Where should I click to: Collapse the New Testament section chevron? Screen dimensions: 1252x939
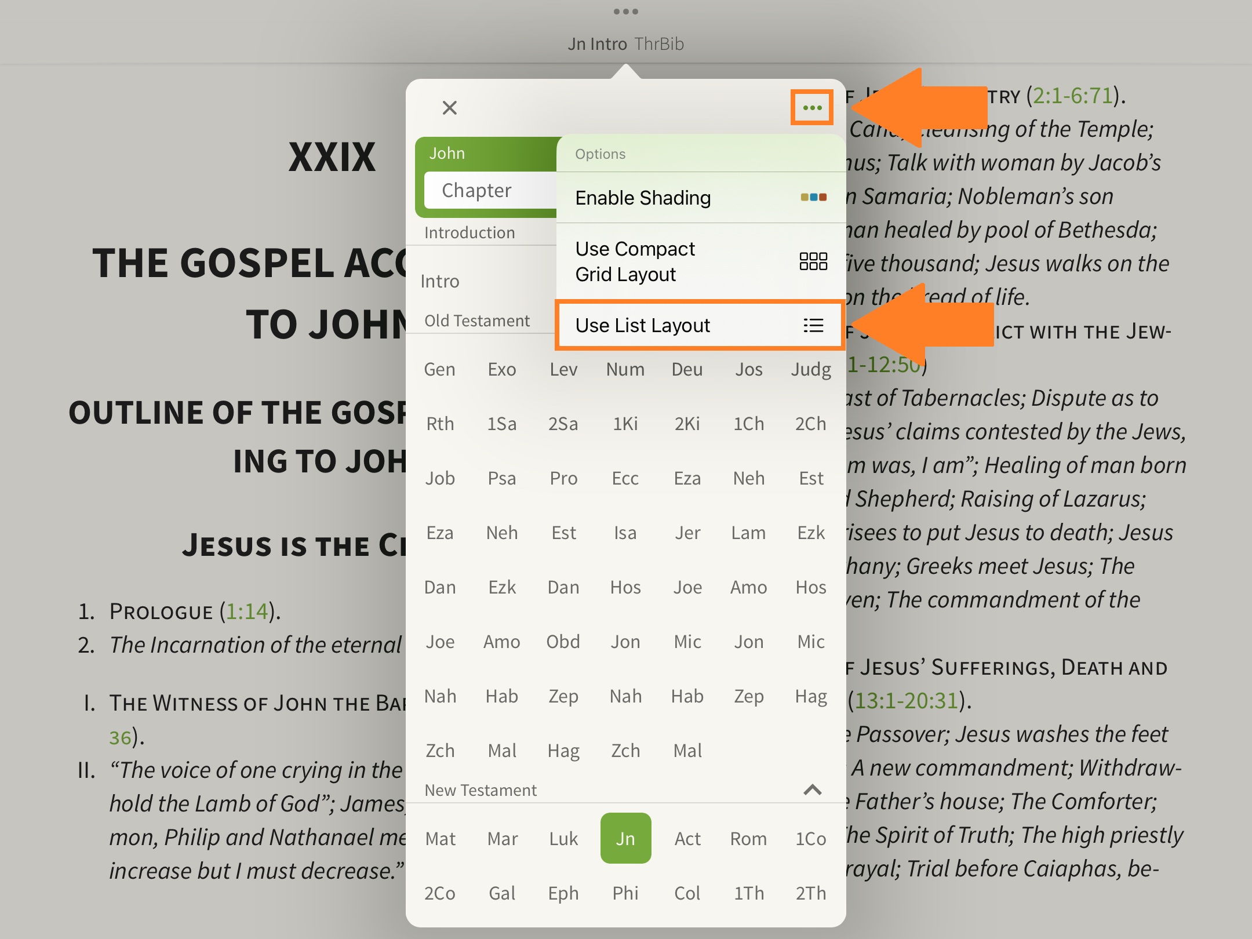(x=812, y=790)
